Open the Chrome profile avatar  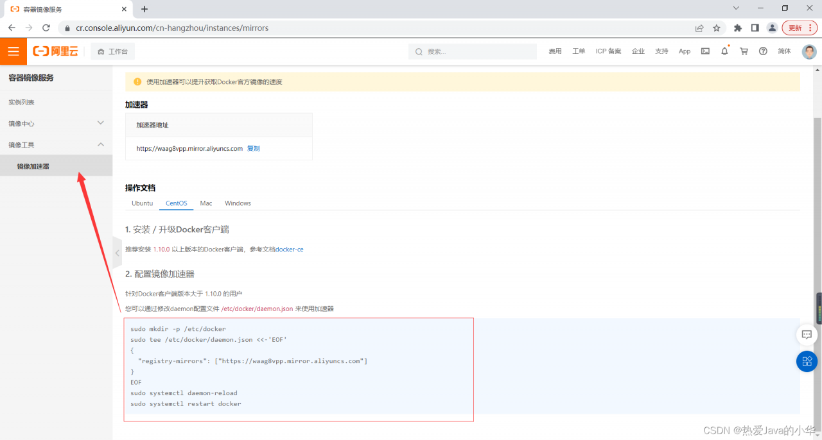[x=773, y=28]
